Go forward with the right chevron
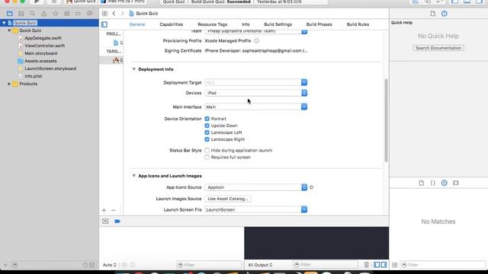Image resolution: width=488 pixels, height=274 pixels. (122, 14)
